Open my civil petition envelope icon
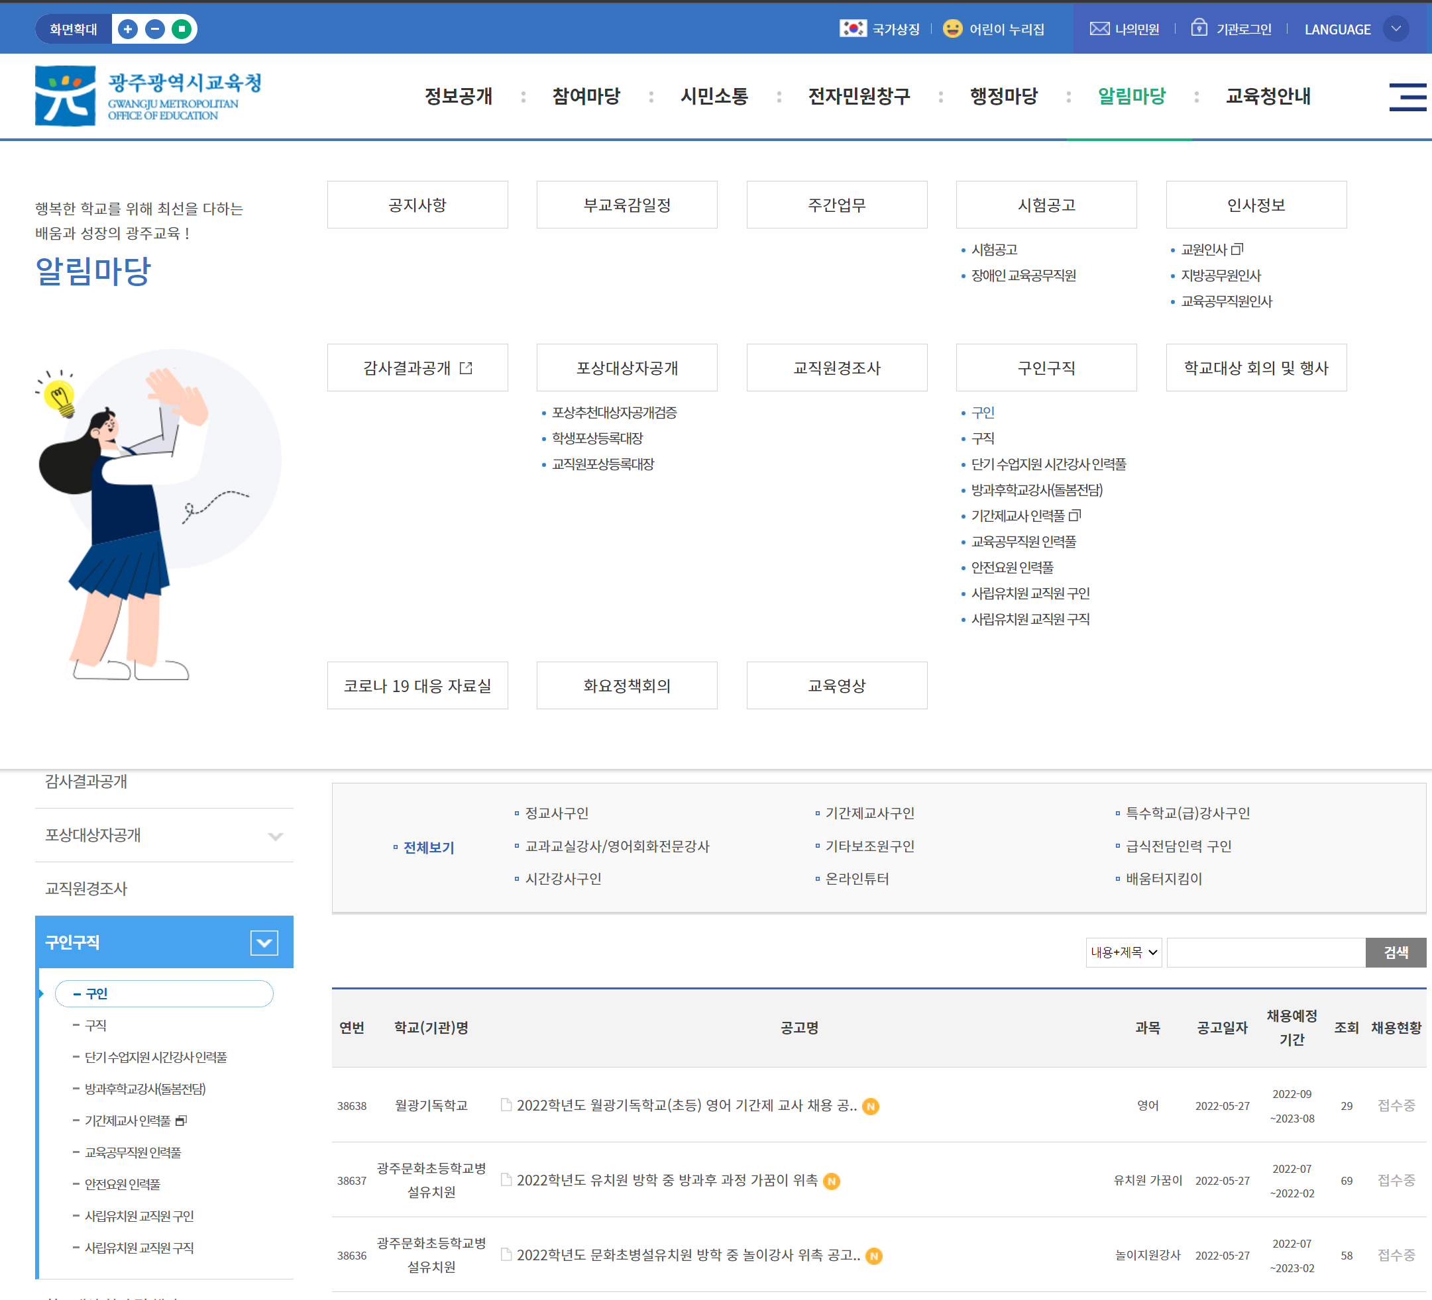Viewport: 1432px width, 1300px height. (1099, 28)
